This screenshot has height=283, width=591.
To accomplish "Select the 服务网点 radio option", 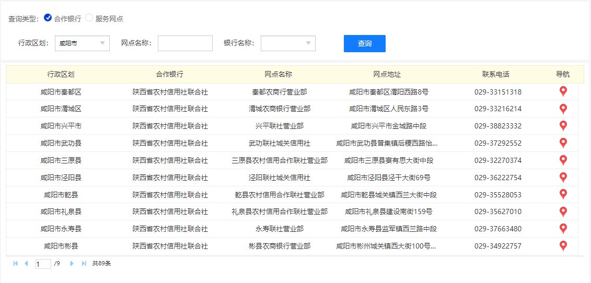I will 89,18.
